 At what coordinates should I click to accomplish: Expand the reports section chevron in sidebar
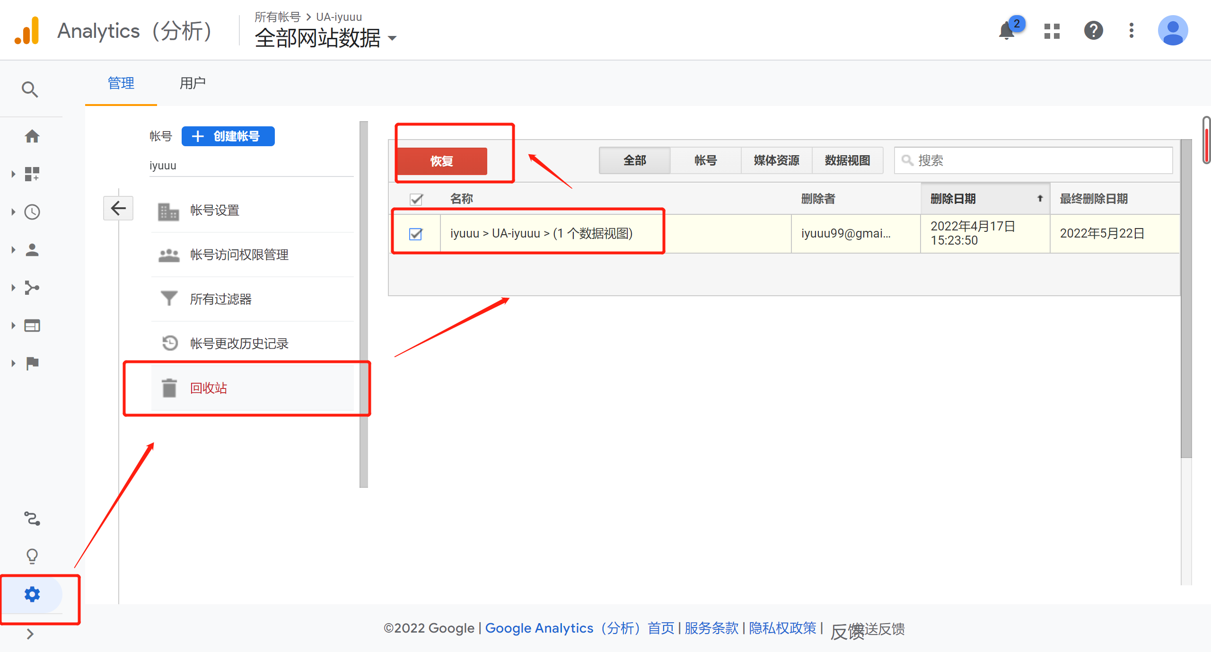pyautogui.click(x=13, y=174)
